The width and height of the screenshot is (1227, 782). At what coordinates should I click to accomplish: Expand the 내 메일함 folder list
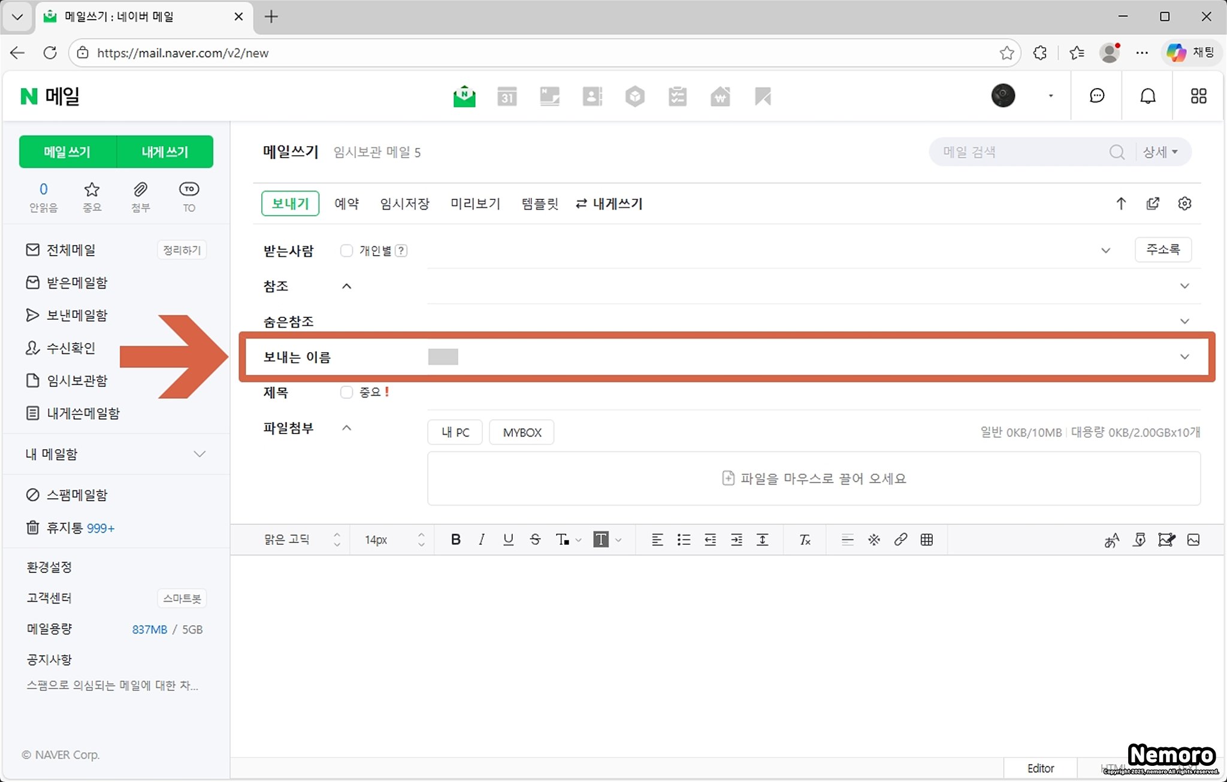[200, 454]
